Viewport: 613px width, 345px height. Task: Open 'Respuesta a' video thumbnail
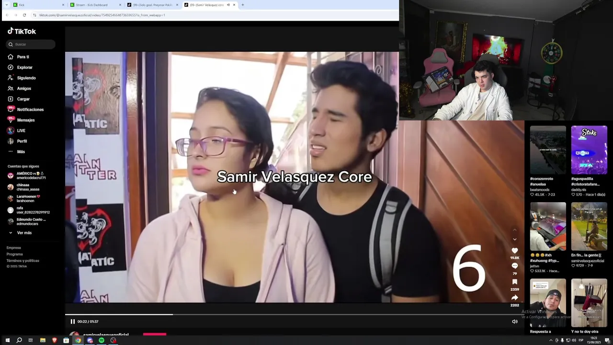548,303
